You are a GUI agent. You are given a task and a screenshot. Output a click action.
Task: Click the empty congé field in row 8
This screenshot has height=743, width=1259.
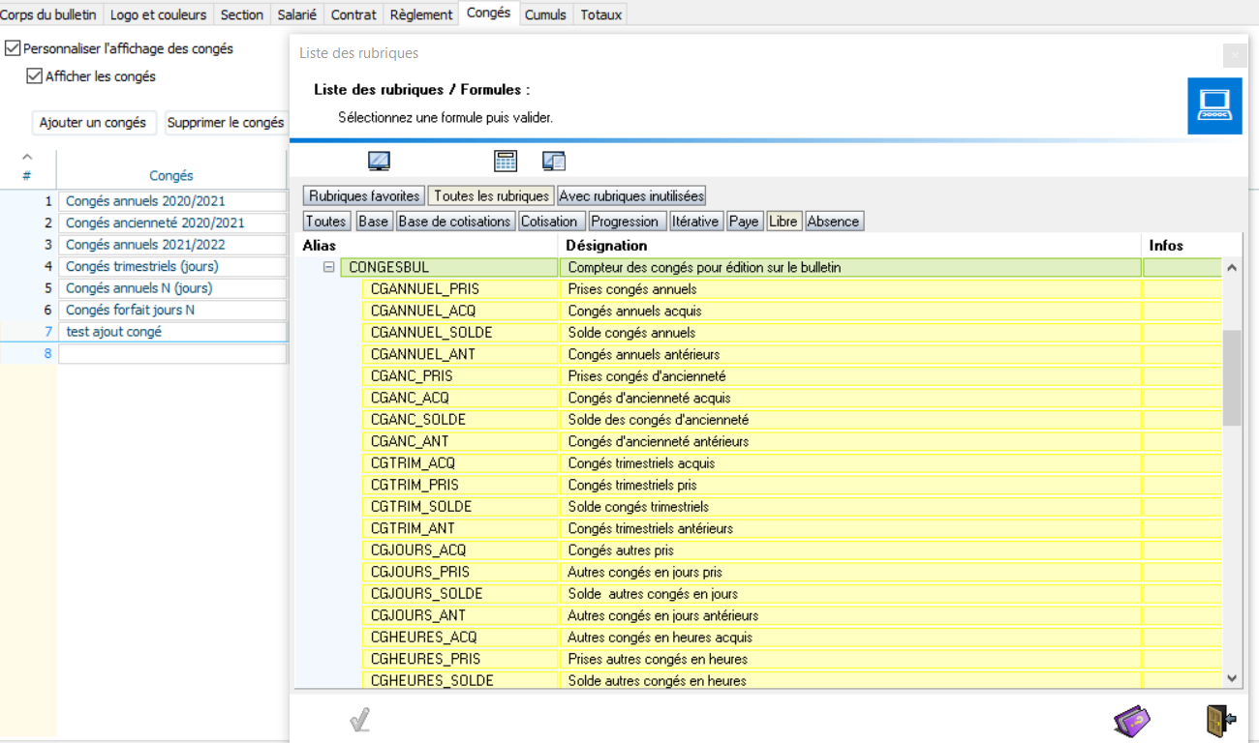point(172,354)
